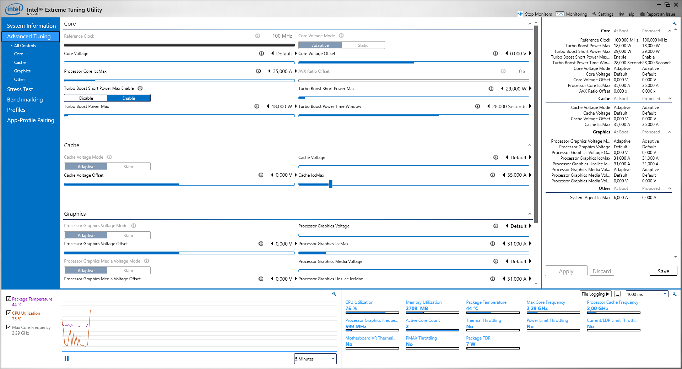The height and width of the screenshot is (369, 682).
Task: Set Core Voltage Mode to Static
Action: [363, 45]
